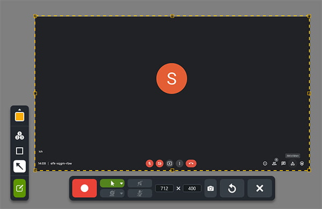Click the bottom-right corner selection handle
Viewport: 322px width, 209px height.
[x=309, y=170]
